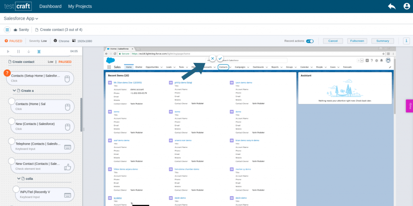This screenshot has height=206, width=413.
Task: Open My Projects
Action: (80, 6)
